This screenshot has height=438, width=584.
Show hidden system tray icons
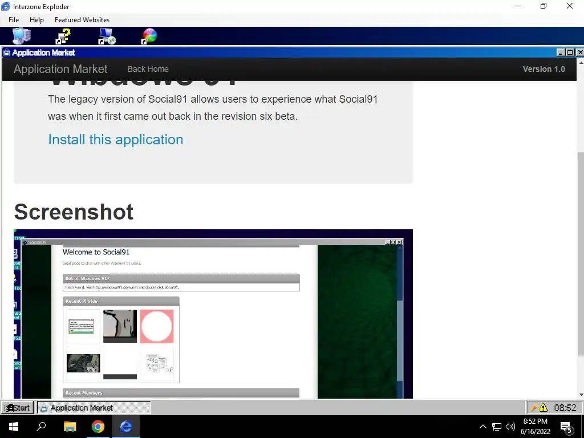click(x=482, y=427)
